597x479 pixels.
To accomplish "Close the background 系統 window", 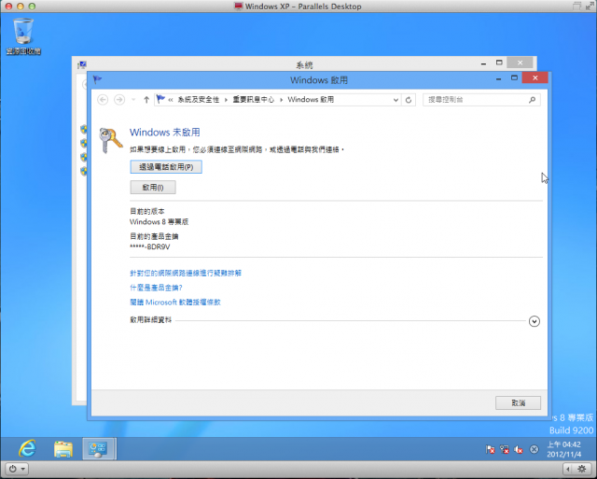I will point(521,63).
